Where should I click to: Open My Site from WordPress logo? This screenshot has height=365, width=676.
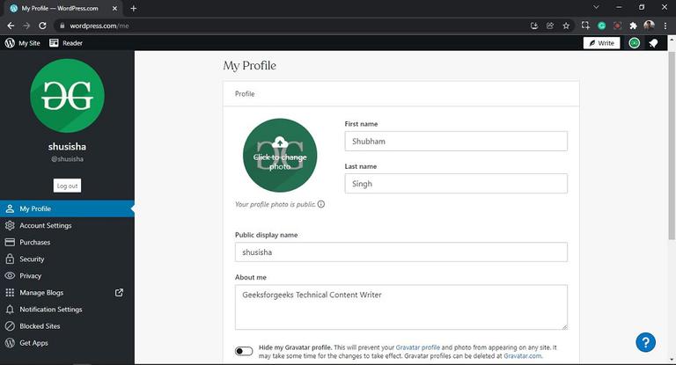pyautogui.click(x=10, y=43)
